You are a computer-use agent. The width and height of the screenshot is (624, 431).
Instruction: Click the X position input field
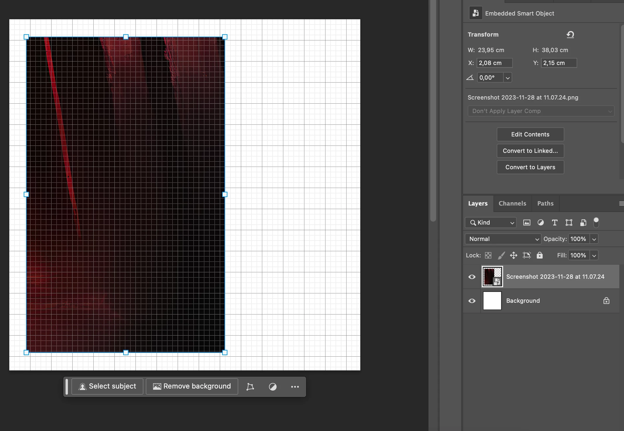[x=494, y=63]
